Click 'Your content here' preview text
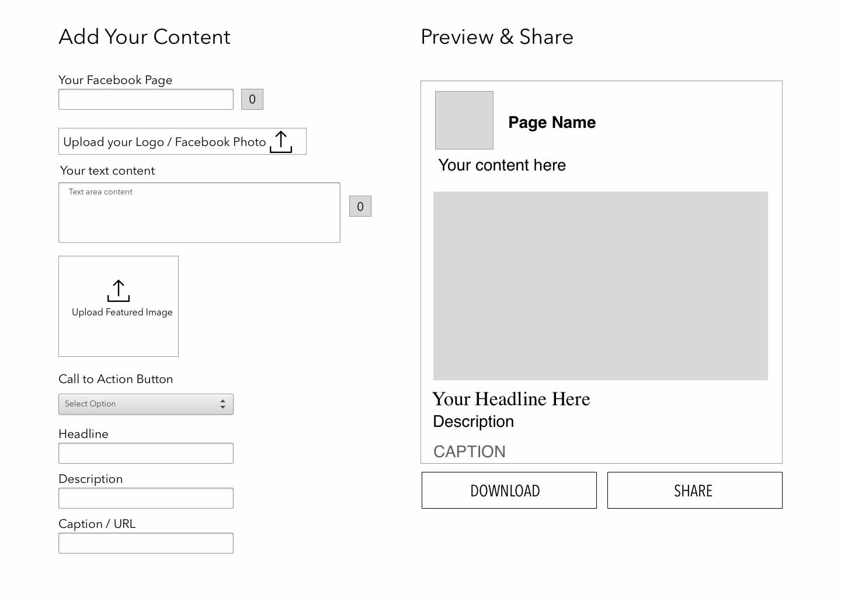The height and width of the screenshot is (598, 841). [502, 165]
